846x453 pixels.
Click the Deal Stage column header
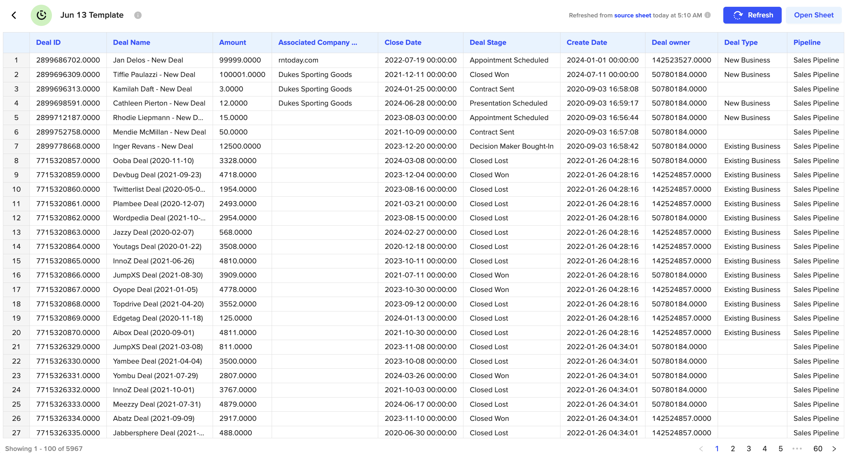click(488, 42)
